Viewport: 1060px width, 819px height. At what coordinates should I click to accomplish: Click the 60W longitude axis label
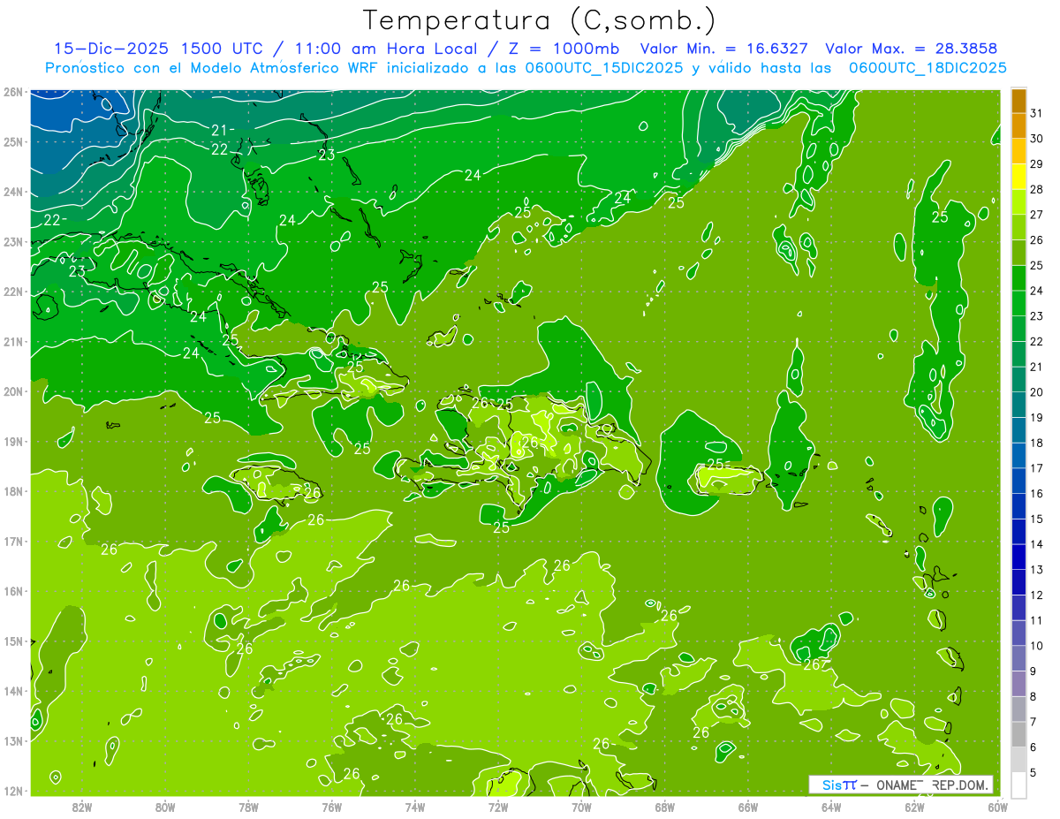[x=998, y=807]
